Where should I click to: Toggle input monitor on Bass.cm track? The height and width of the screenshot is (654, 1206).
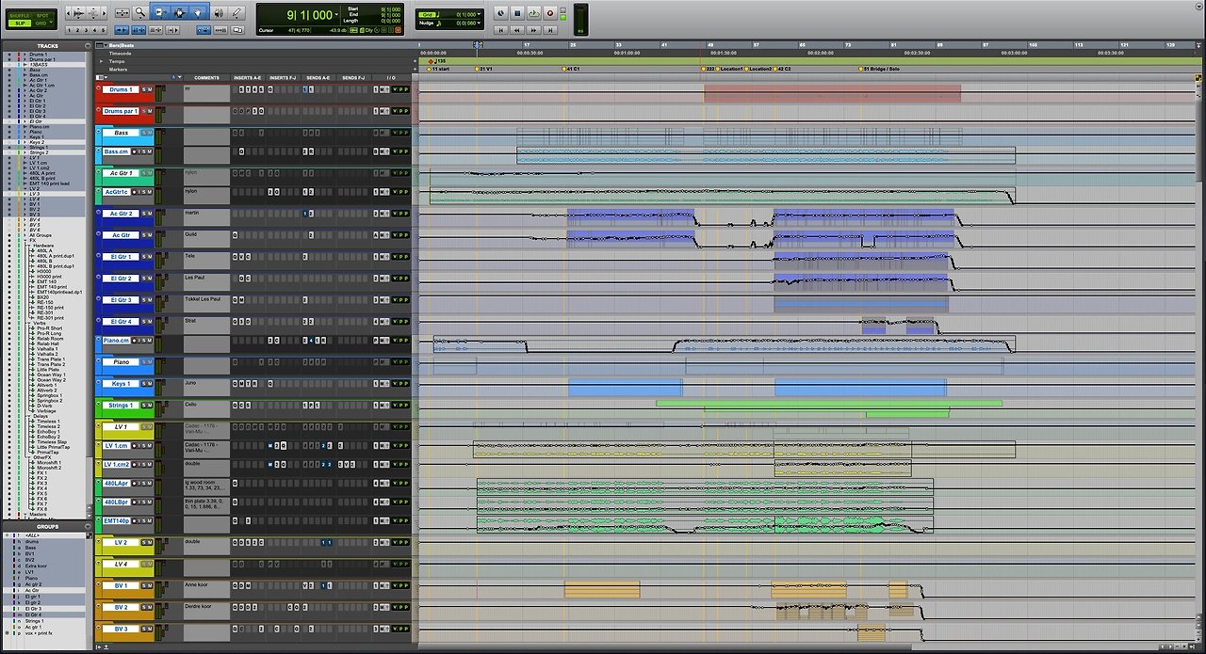click(139, 152)
